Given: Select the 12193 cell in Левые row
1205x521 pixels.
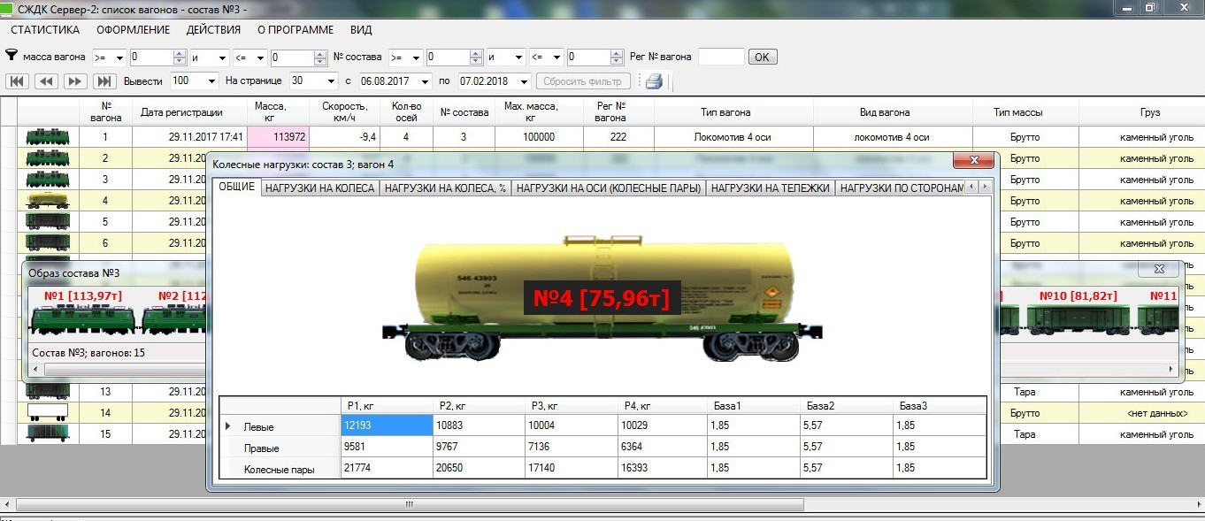Looking at the screenshot, I should pyautogui.click(x=386, y=426).
